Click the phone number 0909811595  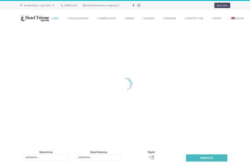coord(71,5)
